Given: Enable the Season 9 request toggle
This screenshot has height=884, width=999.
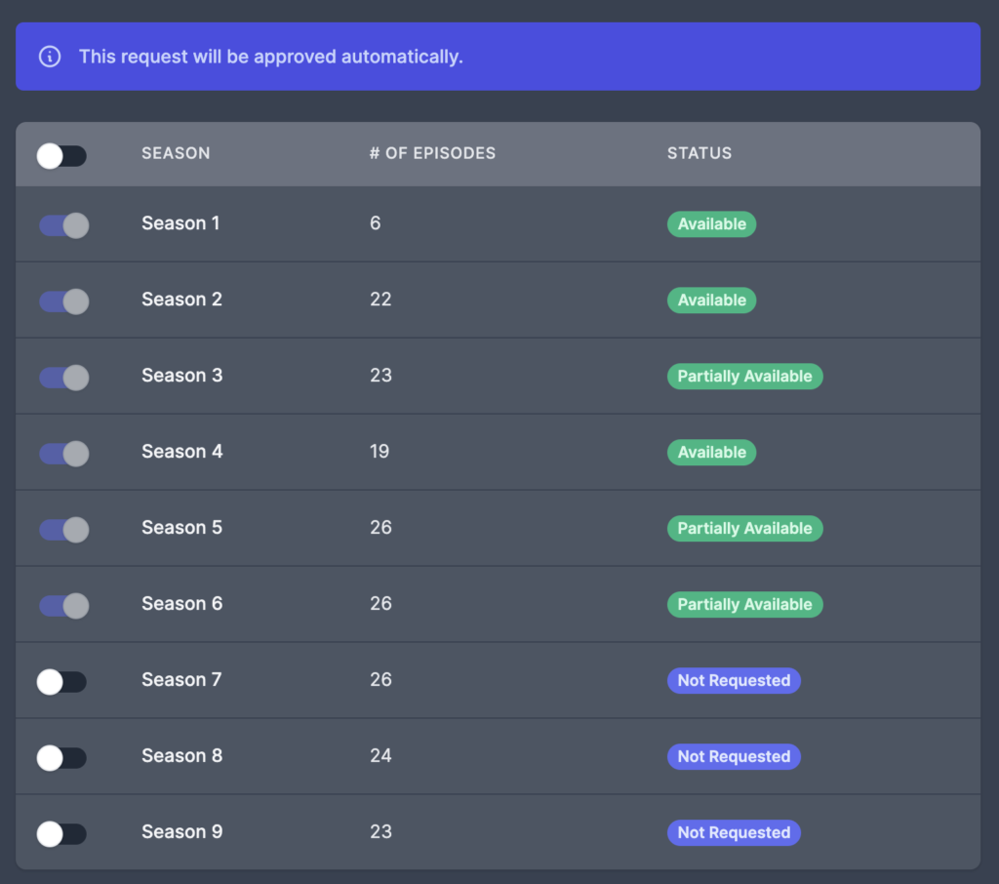Looking at the screenshot, I should tap(61, 834).
